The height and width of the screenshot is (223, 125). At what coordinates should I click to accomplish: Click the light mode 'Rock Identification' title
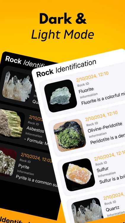tap(66, 68)
